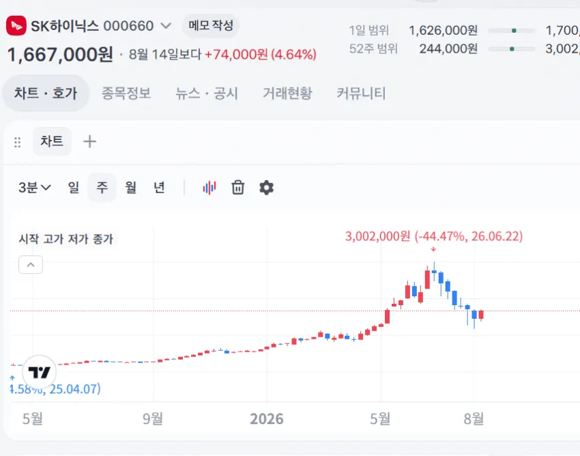Click the 52주 범위 label
Viewport: 580px width, 456px height.
click(x=373, y=49)
